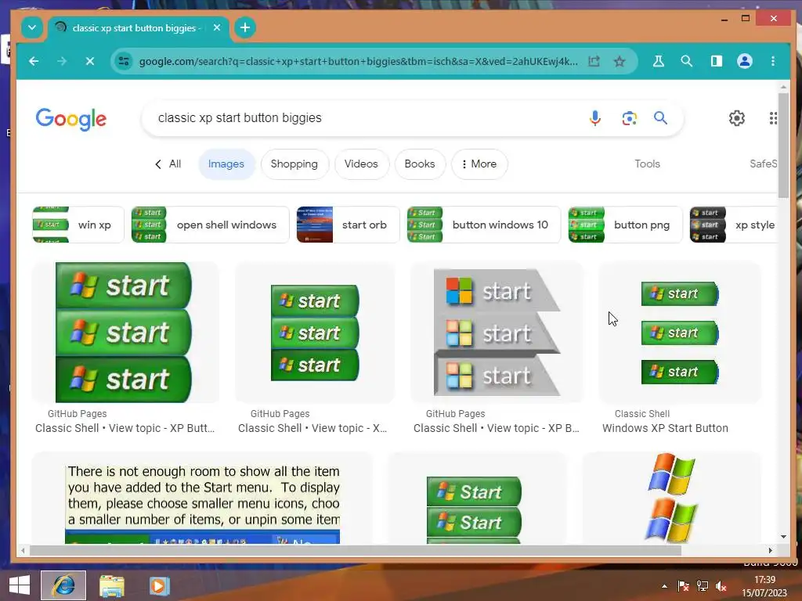Open the Windows XP Start Button thumbnail

coord(680,332)
